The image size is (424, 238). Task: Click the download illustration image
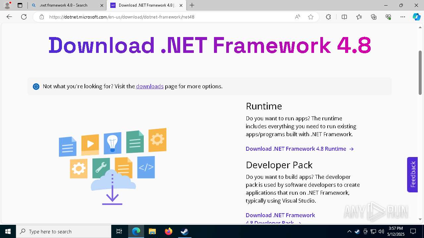tap(113, 166)
